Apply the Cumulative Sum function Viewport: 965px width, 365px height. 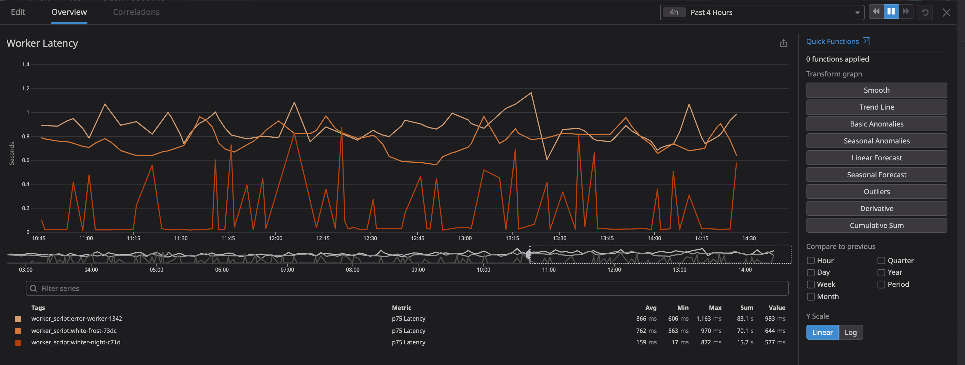click(x=876, y=225)
